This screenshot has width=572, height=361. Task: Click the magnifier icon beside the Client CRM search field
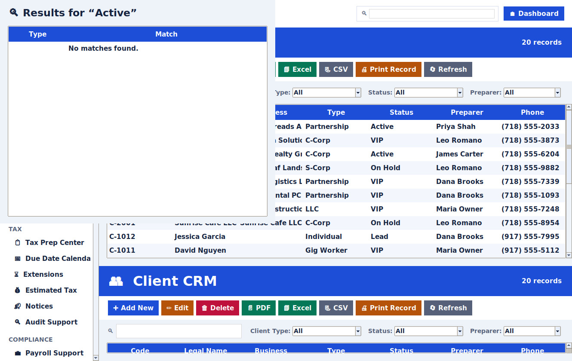point(111,331)
